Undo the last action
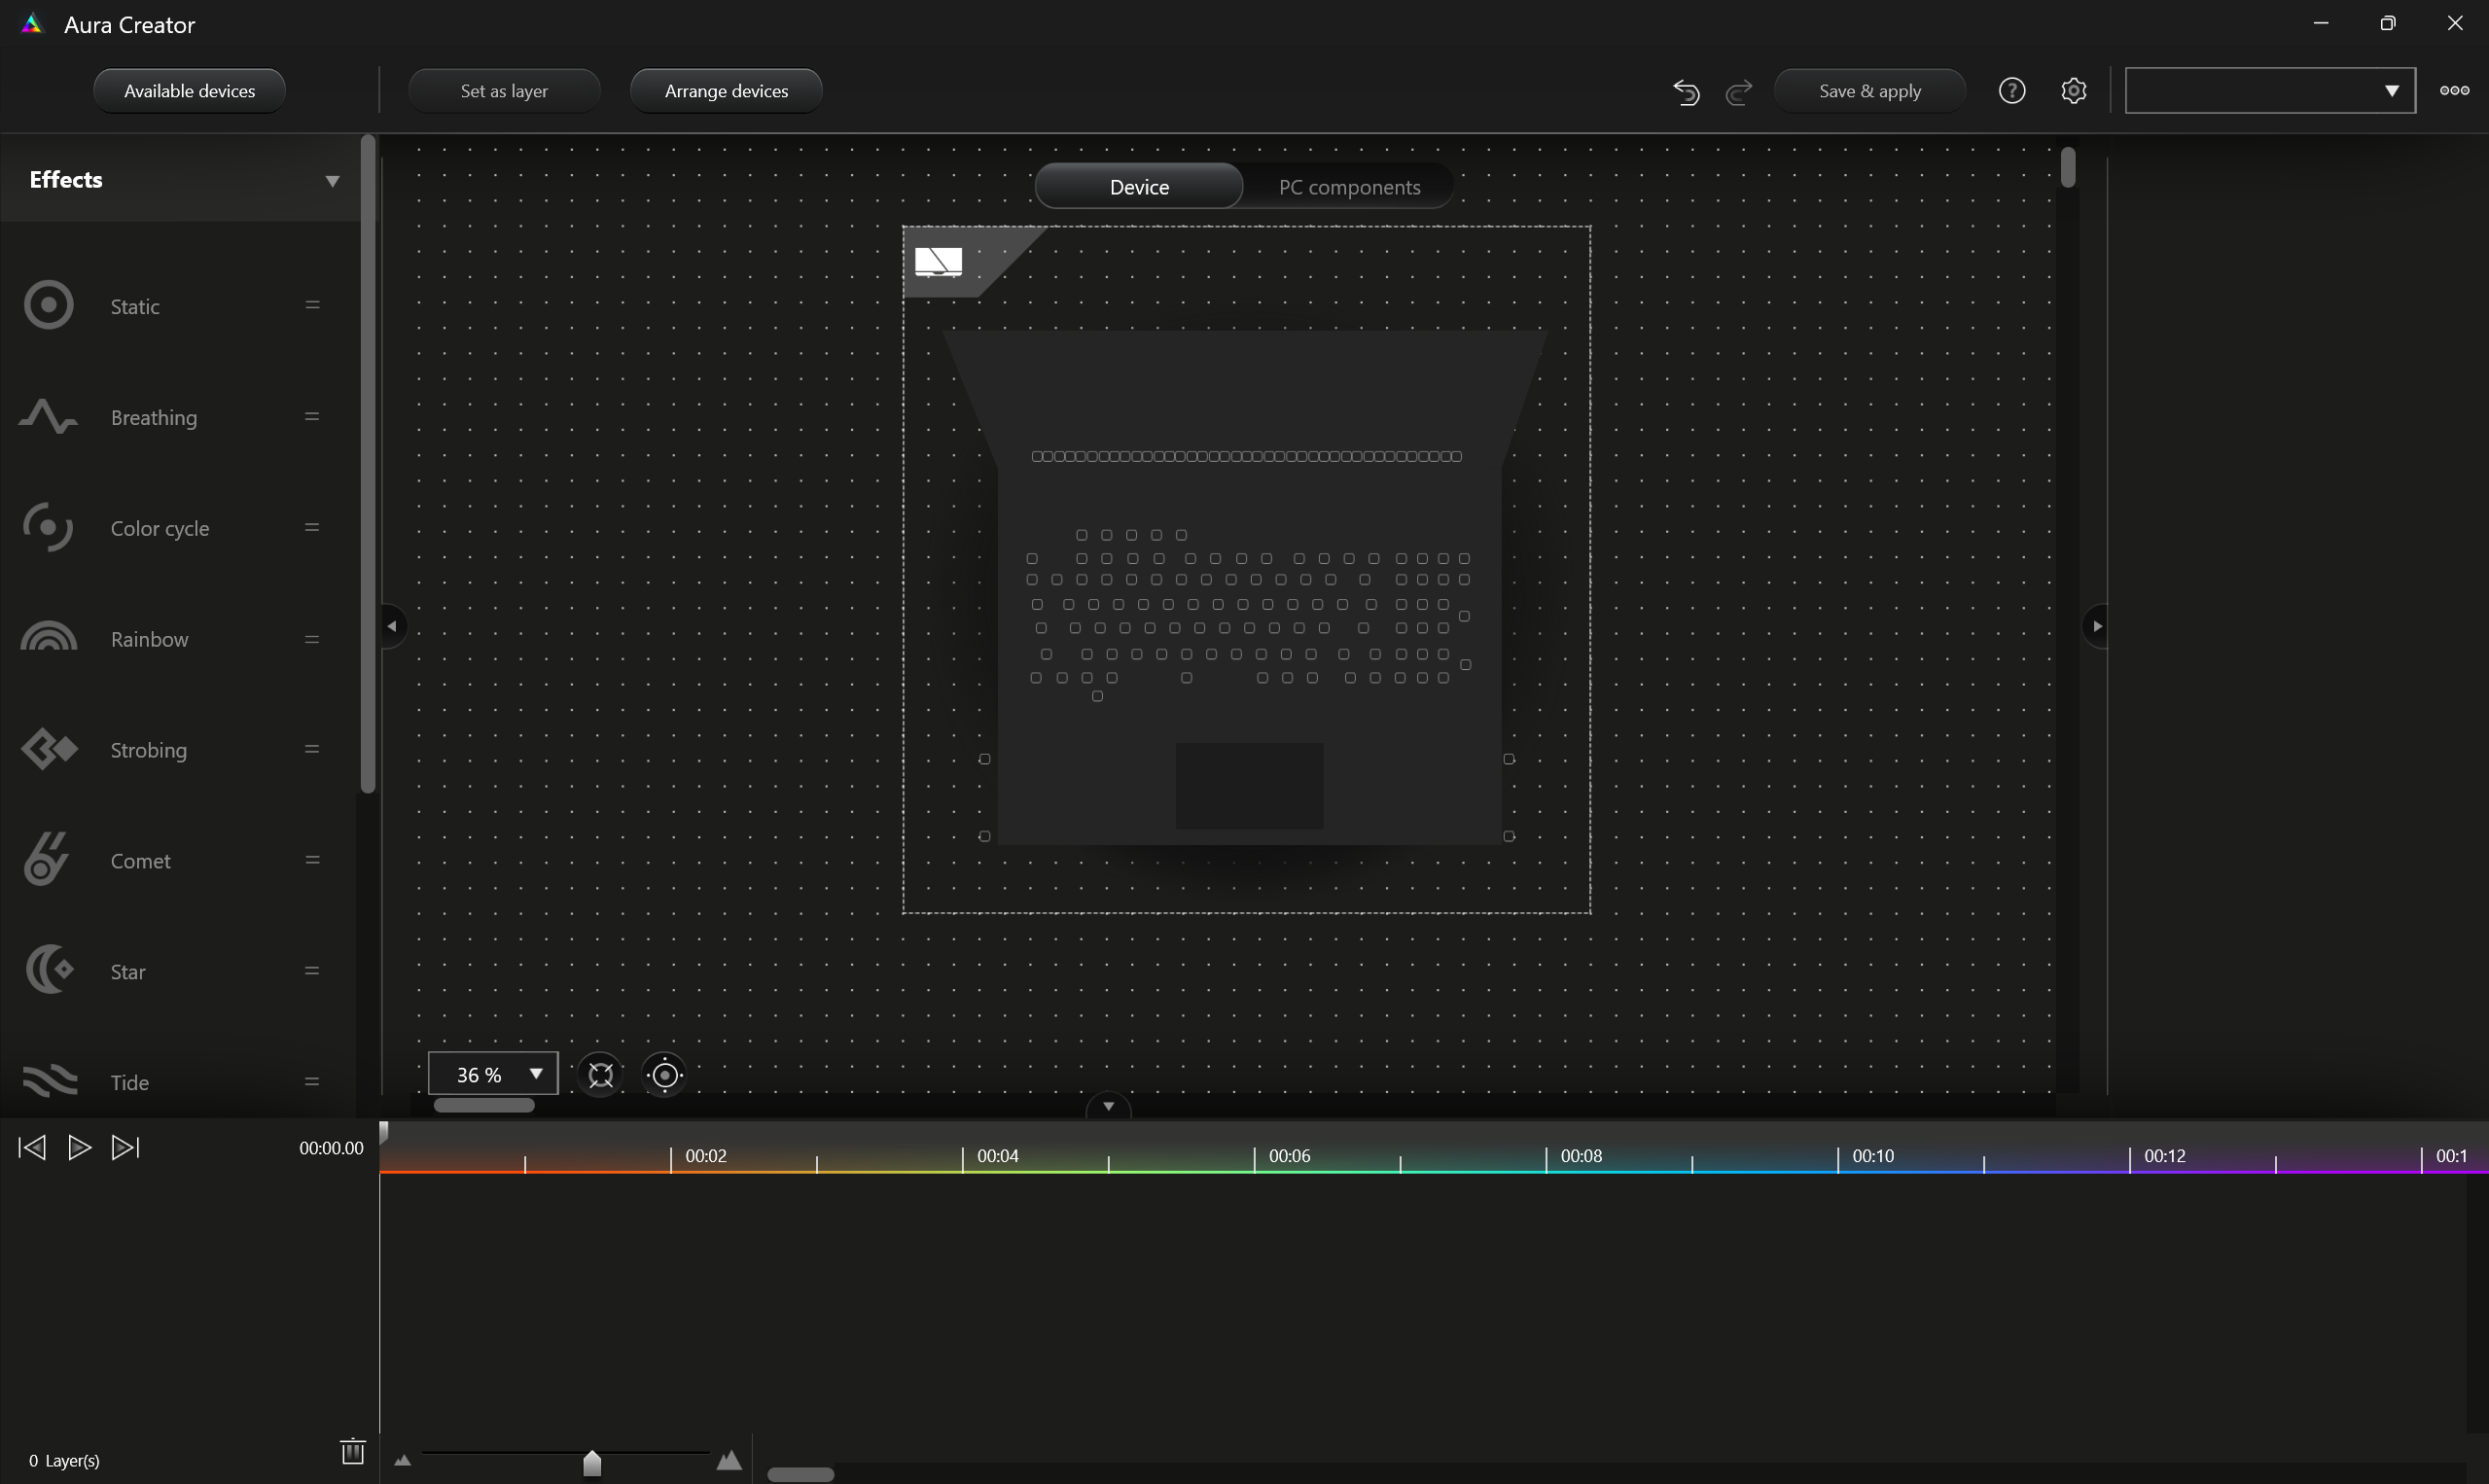 coord(1686,92)
